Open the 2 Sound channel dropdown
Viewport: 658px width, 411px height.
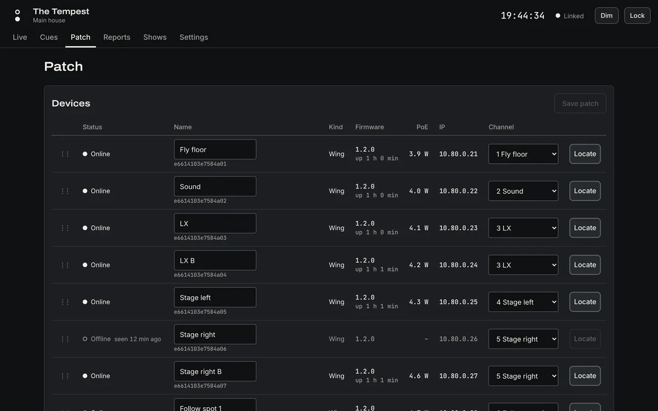click(523, 191)
